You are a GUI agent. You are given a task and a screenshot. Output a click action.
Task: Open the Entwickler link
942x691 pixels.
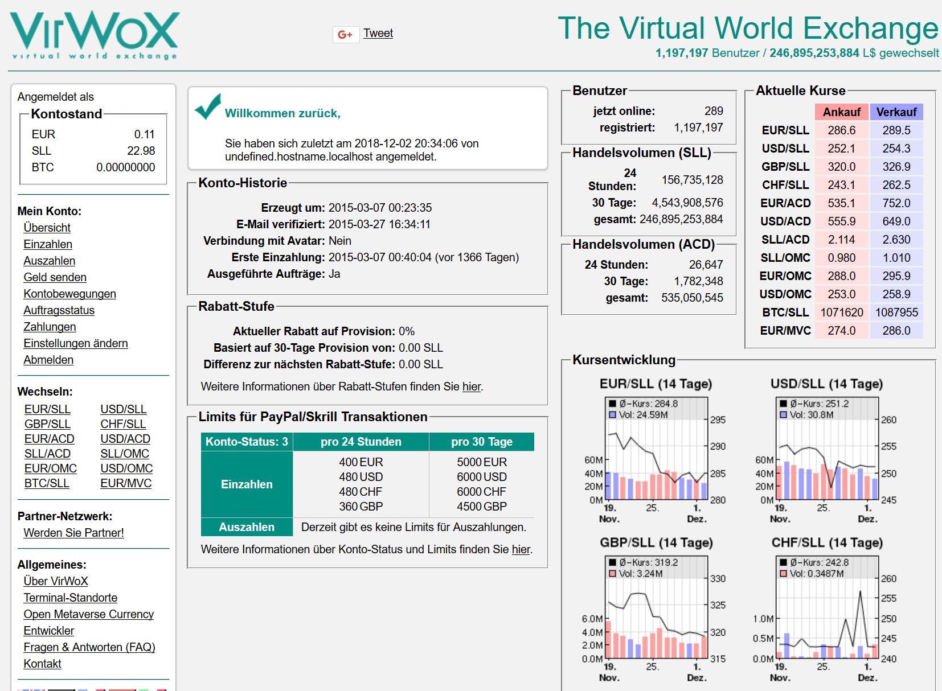point(49,631)
